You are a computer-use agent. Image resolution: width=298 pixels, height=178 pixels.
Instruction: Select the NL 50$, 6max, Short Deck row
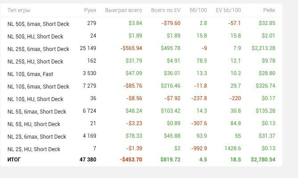141,23
